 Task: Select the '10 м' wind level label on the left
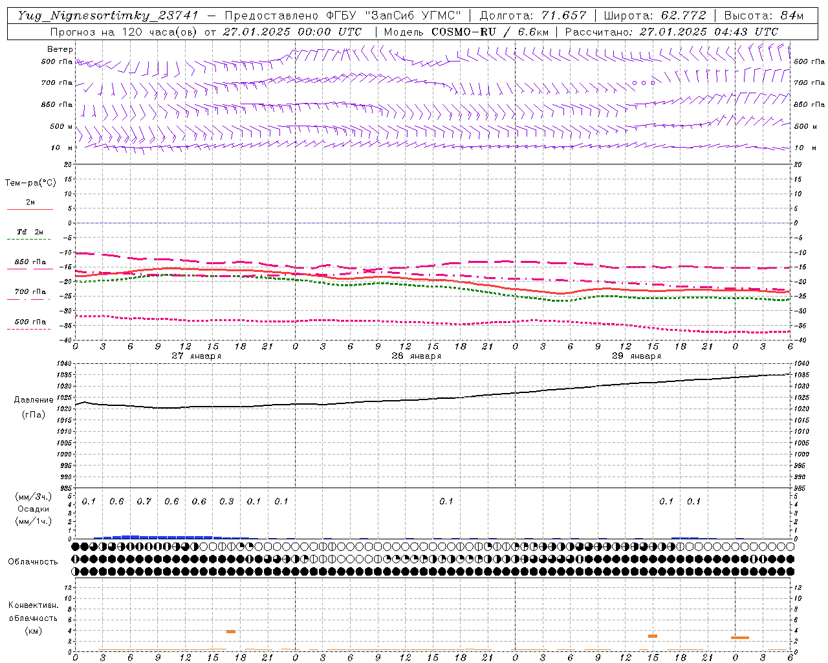click(62, 148)
